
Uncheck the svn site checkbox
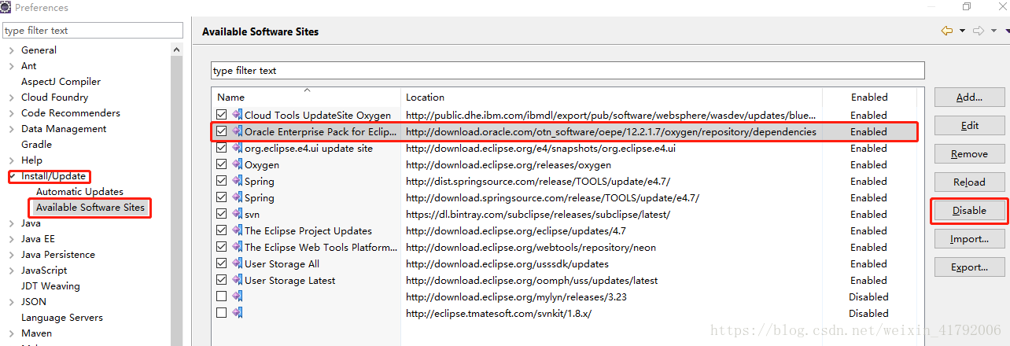click(221, 214)
